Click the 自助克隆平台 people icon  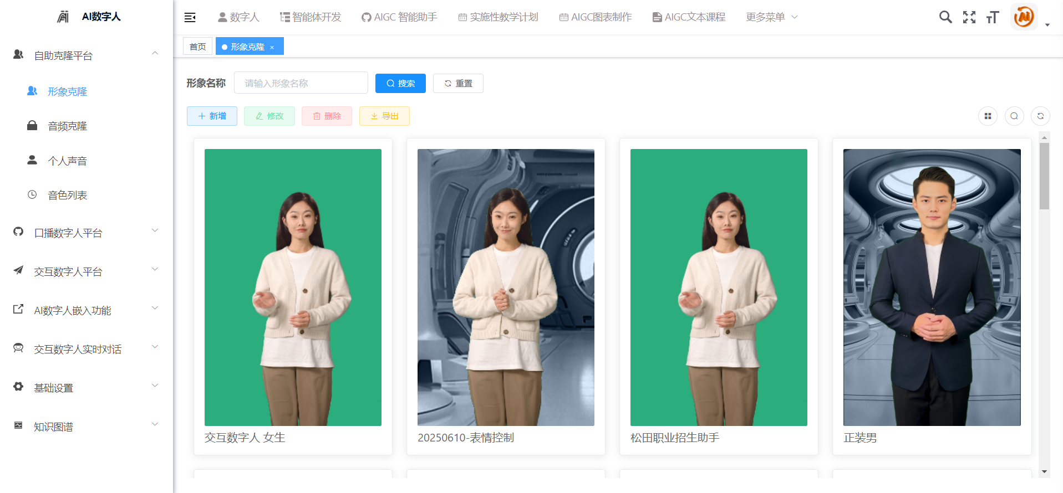(18, 54)
